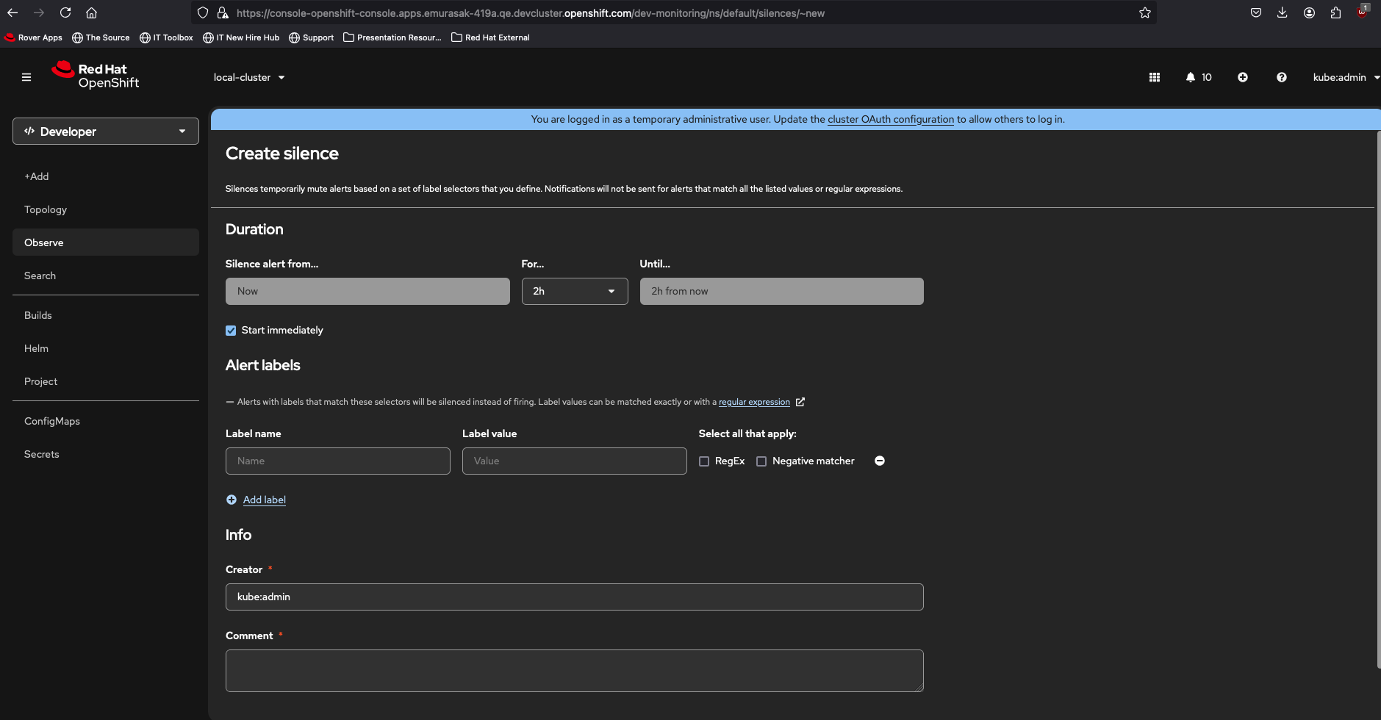Open the help question mark icon

(1281, 77)
